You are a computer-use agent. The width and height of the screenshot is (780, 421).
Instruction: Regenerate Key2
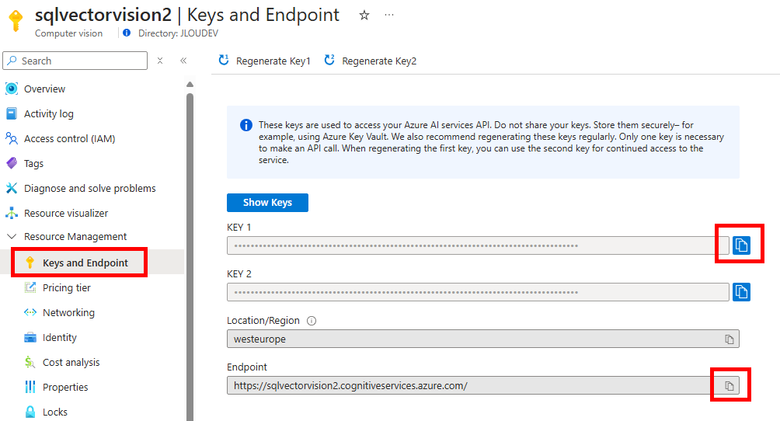(370, 61)
